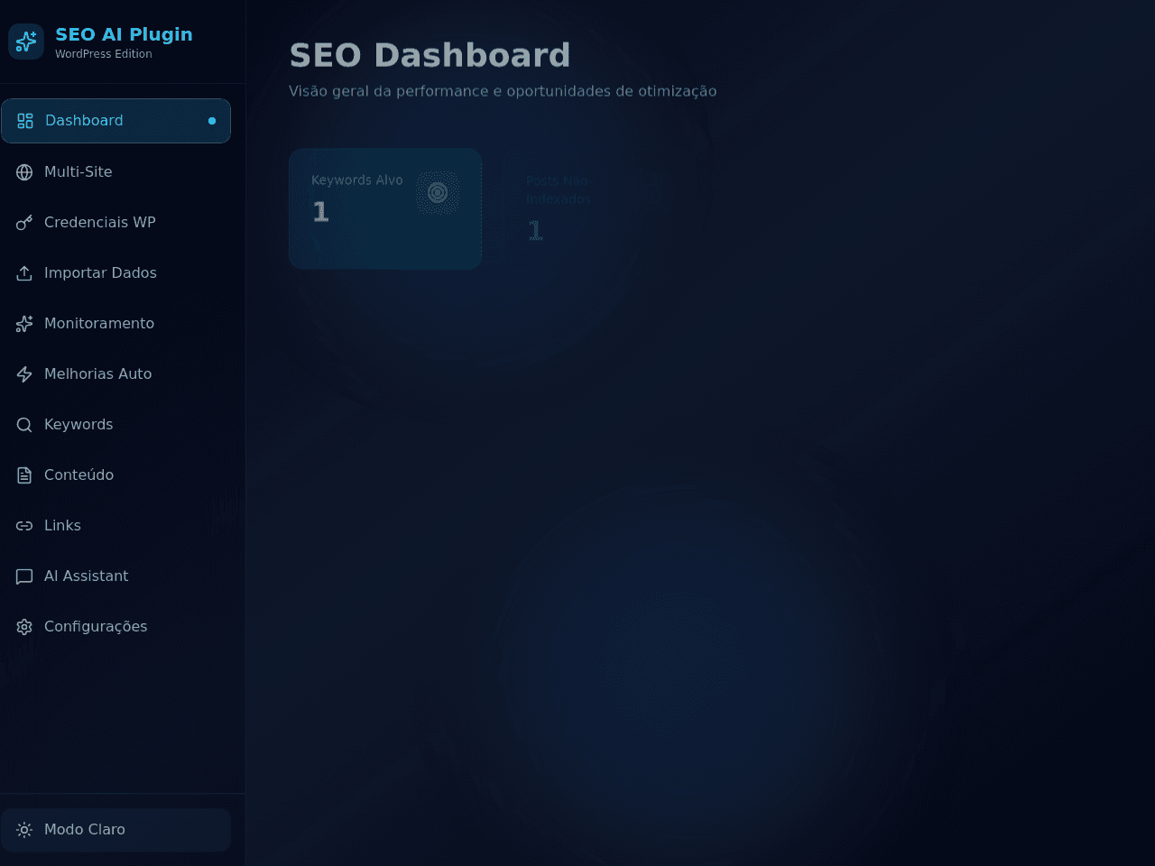Click the magnifier icon for Keywords
The image size is (1155, 866).
tap(24, 425)
